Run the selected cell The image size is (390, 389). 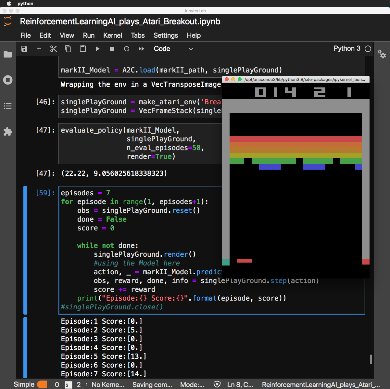click(x=97, y=49)
